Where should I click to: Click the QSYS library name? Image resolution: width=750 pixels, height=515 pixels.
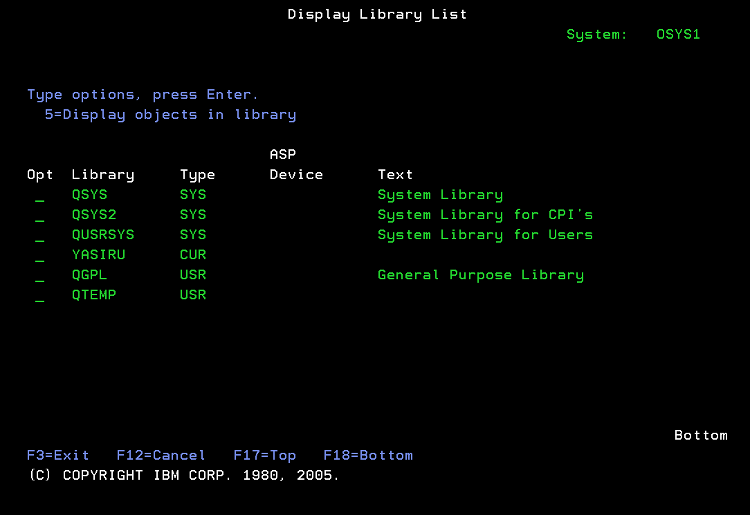tap(89, 195)
